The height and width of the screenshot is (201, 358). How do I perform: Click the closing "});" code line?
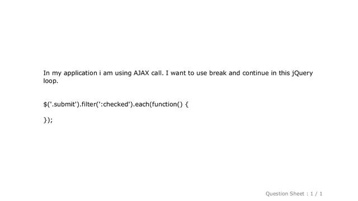point(48,120)
